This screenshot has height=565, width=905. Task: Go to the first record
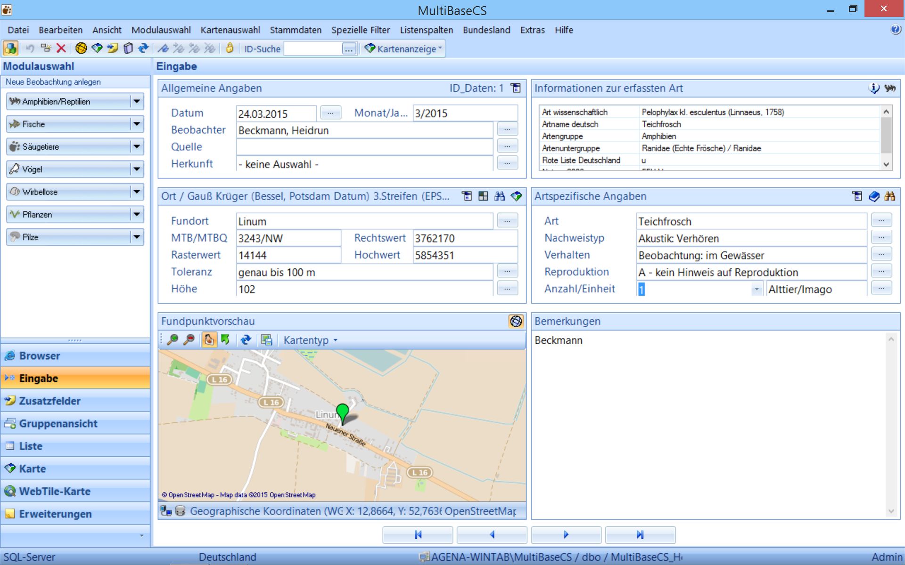click(x=418, y=534)
